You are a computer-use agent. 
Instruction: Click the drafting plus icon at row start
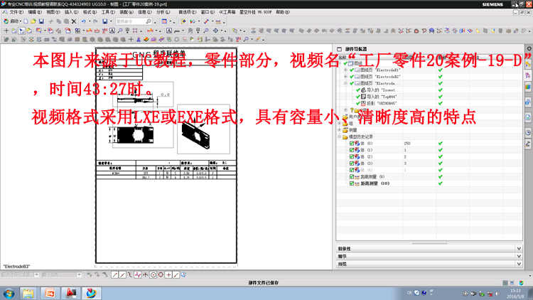click(x=6, y=31)
